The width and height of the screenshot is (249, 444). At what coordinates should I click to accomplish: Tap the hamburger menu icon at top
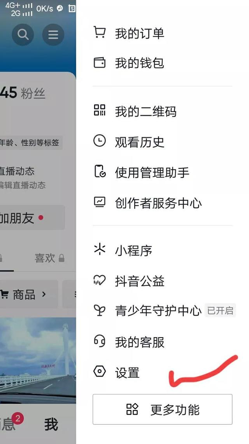pyautogui.click(x=53, y=35)
